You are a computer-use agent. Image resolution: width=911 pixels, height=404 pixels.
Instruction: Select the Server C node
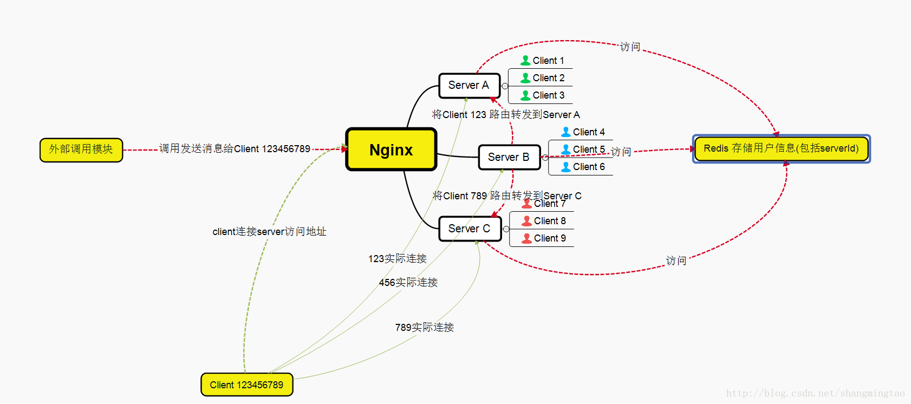click(x=470, y=229)
